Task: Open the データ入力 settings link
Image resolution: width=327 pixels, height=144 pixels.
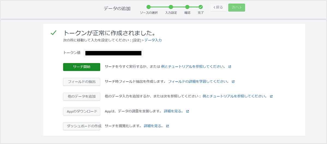Action: (x=153, y=40)
